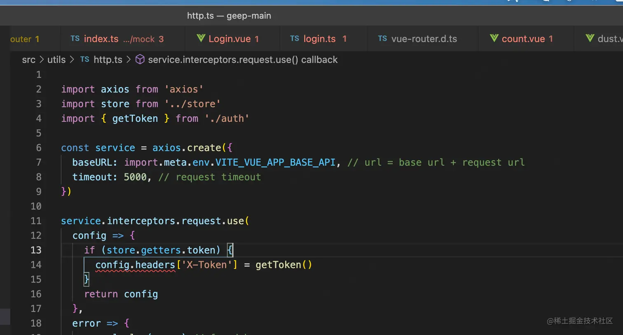This screenshot has width=623, height=335.
Task: Click the TS icon in the breadcrumb
Action: pos(84,60)
